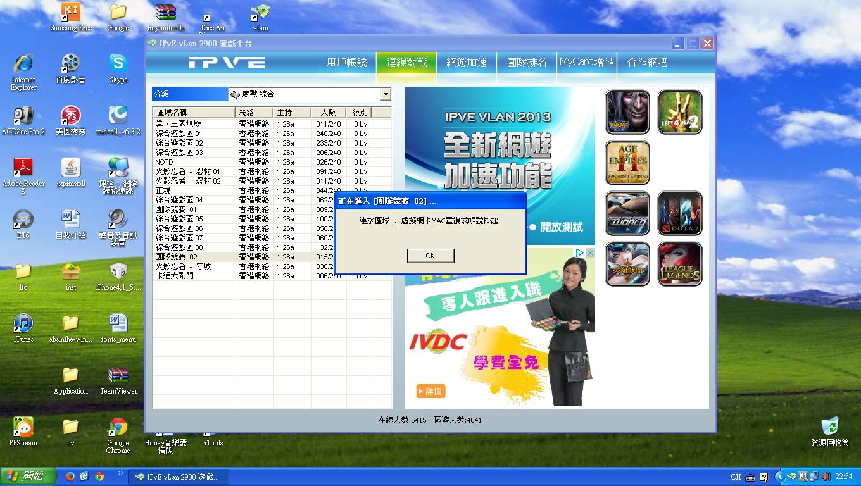
Task: Switch to the 用戶帳號 tab
Action: point(346,63)
